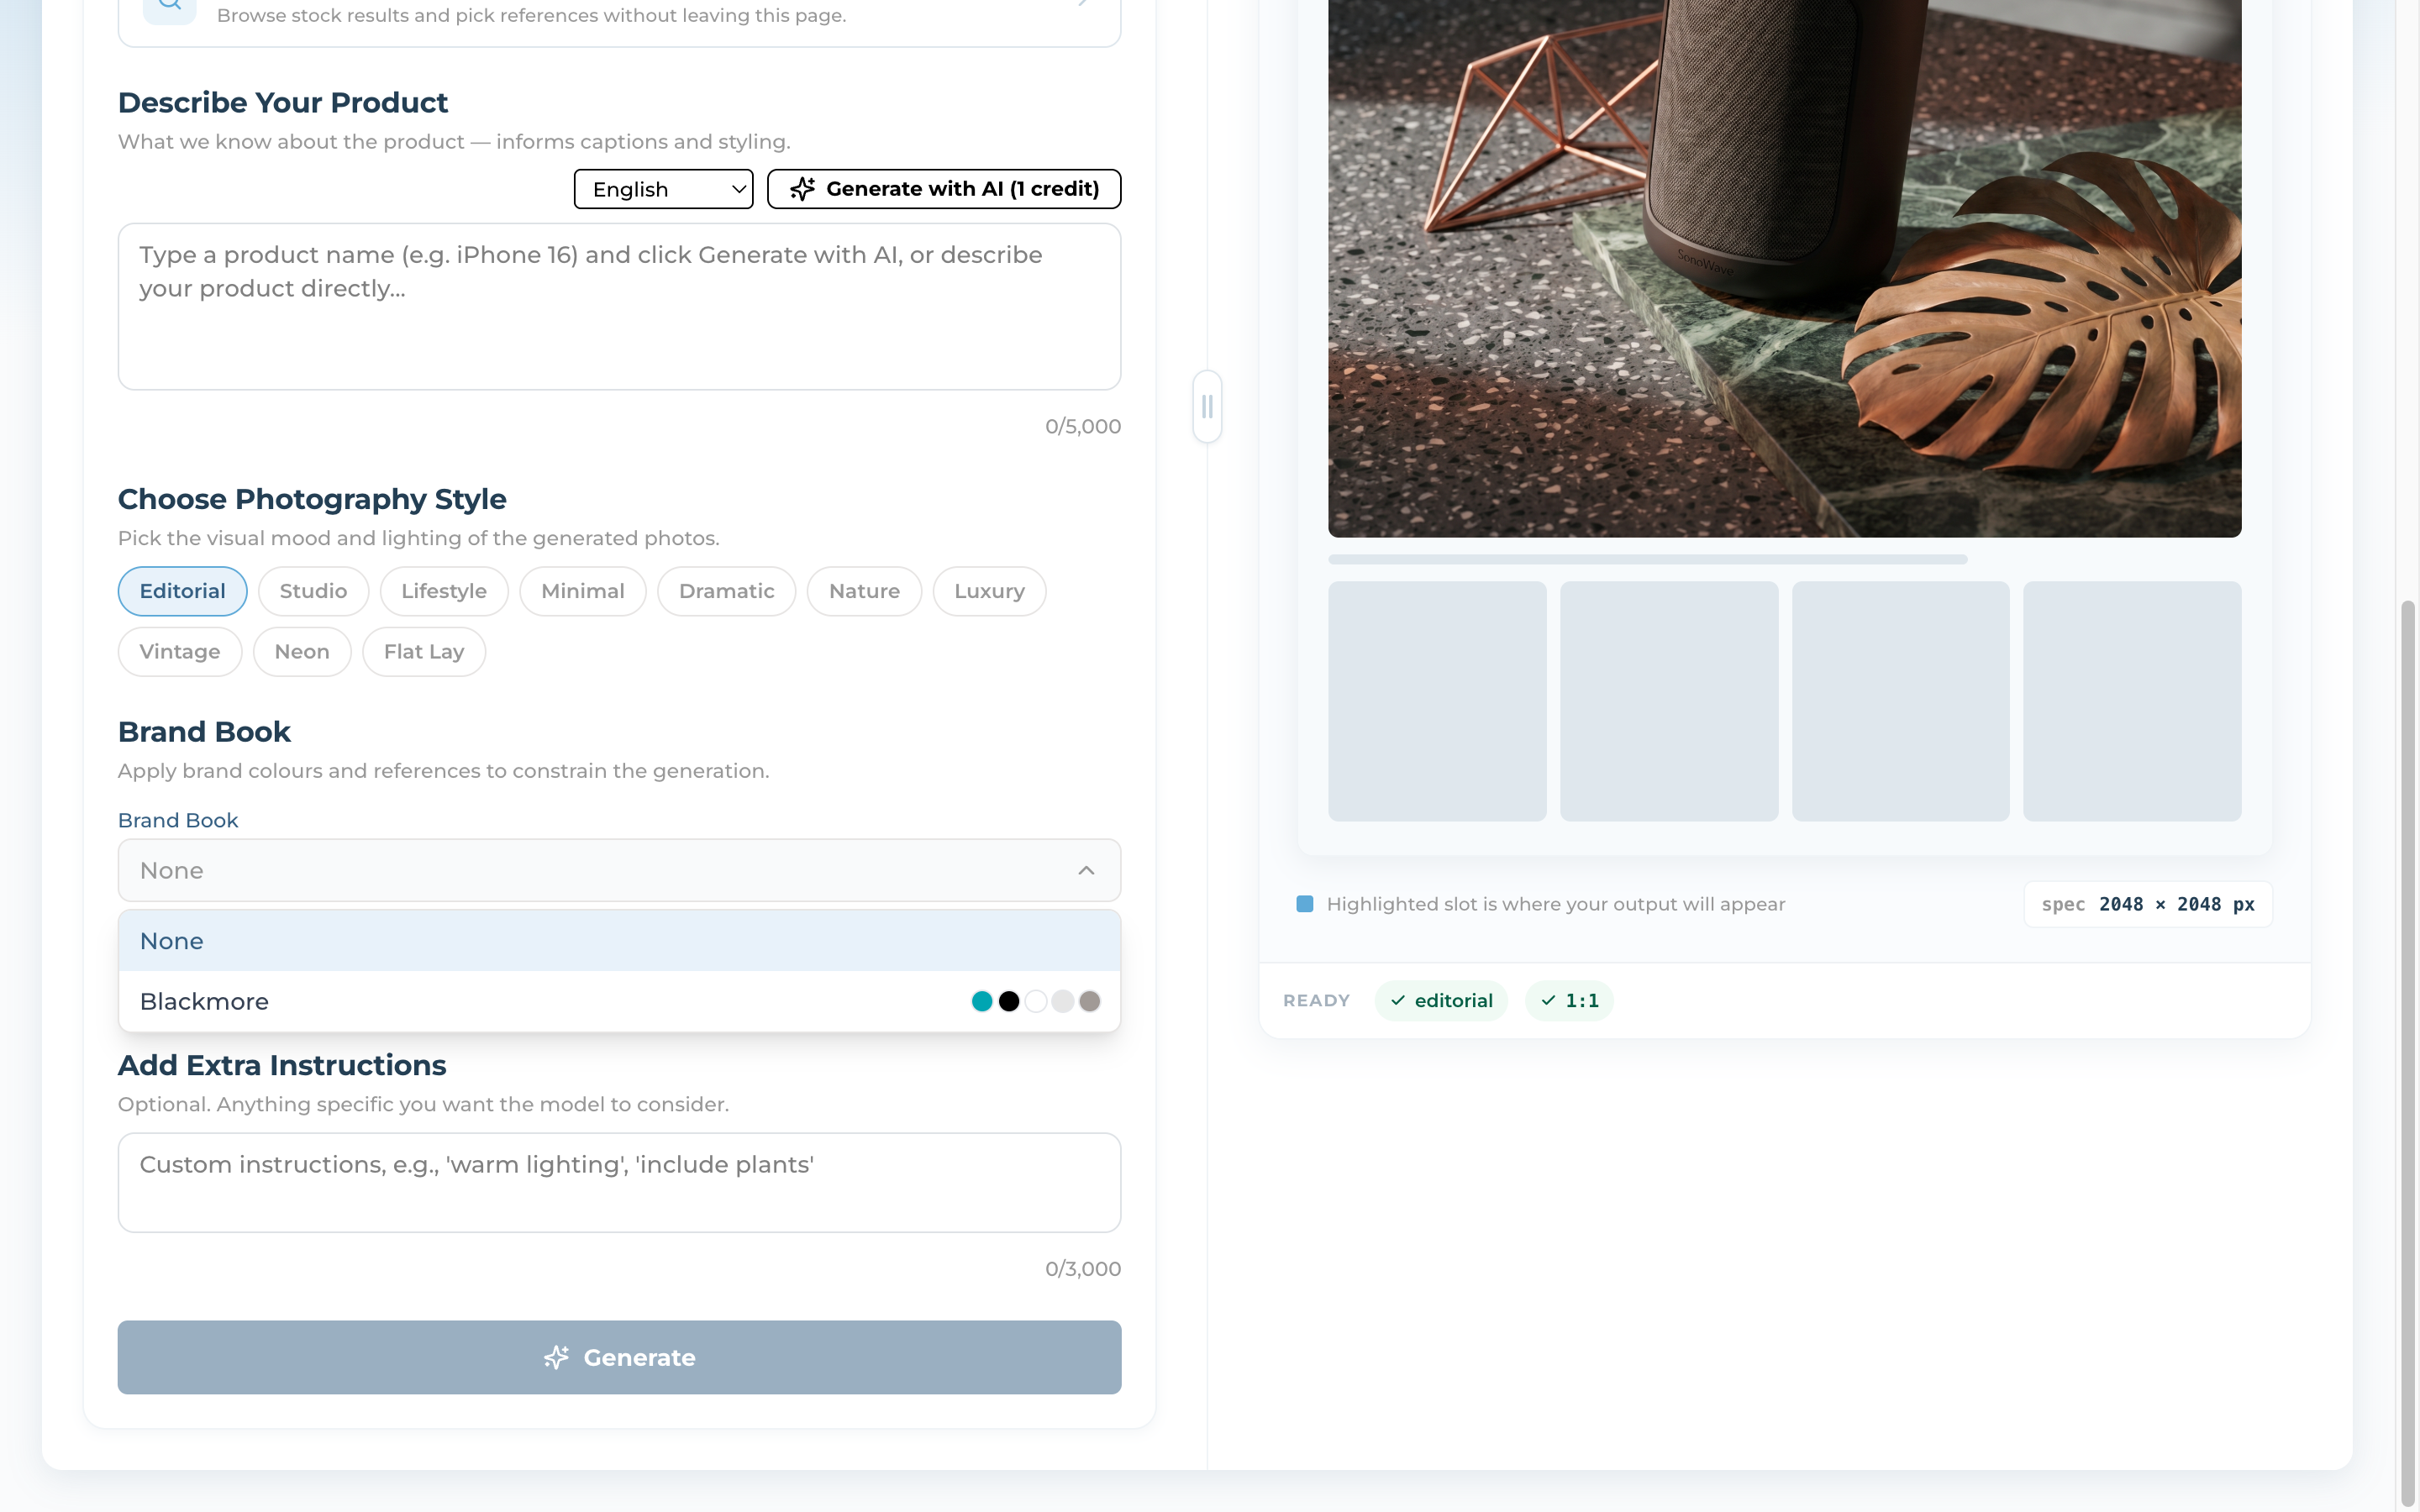The height and width of the screenshot is (1512, 2420).
Task: Focus the custom instructions text box
Action: pyautogui.click(x=619, y=1182)
